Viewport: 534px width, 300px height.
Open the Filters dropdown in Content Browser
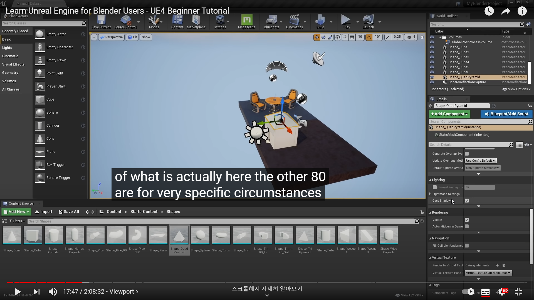pos(17,221)
